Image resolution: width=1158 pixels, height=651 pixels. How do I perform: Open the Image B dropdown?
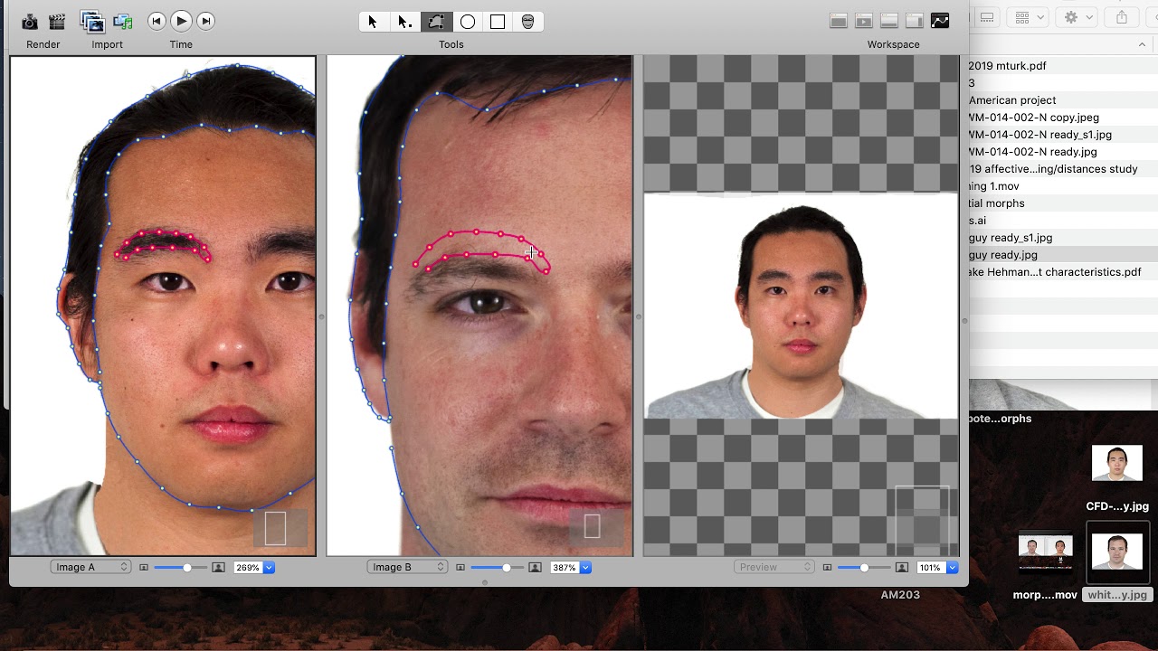coord(407,567)
